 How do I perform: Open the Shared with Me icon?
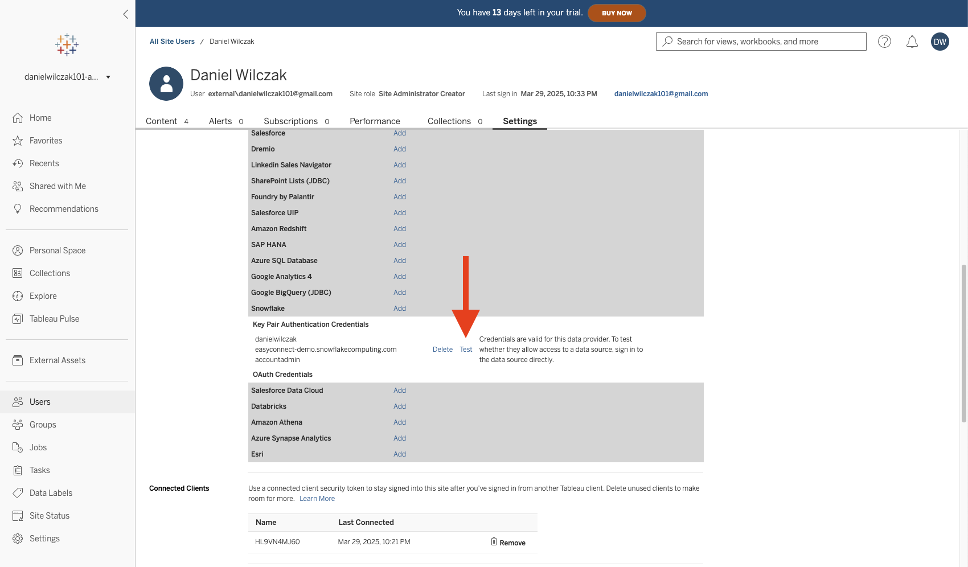click(18, 186)
